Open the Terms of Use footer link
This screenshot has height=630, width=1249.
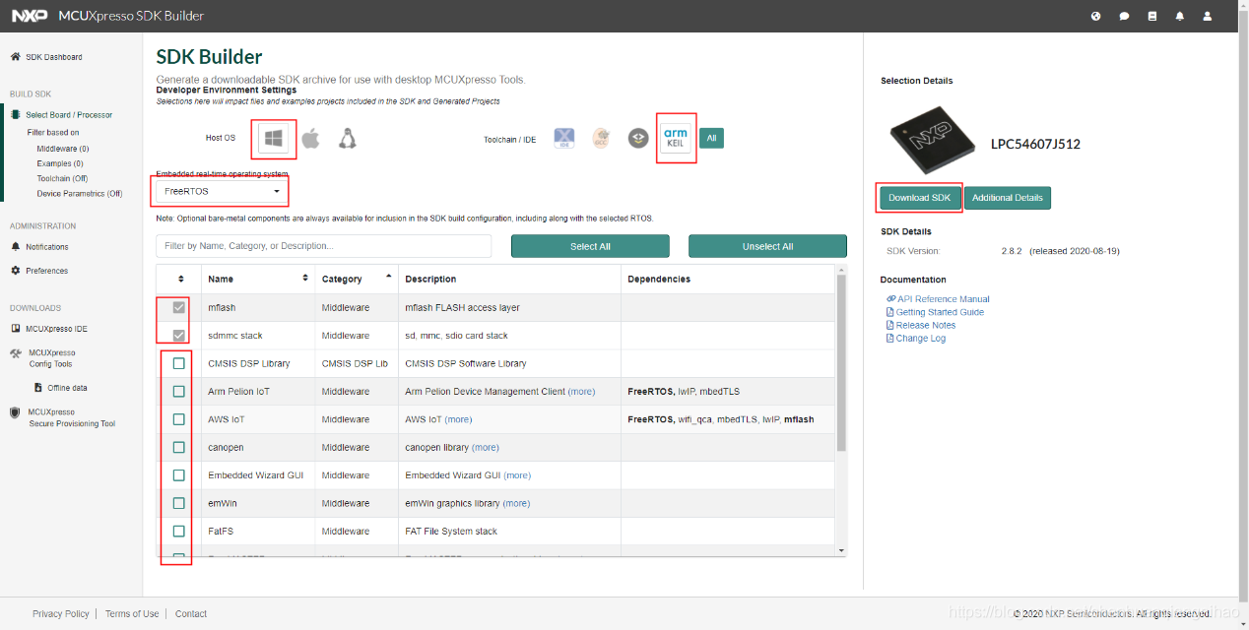coord(132,614)
